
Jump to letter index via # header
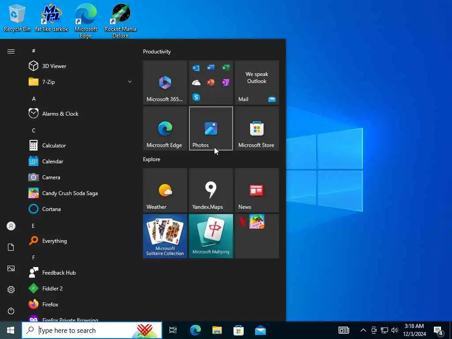click(x=34, y=51)
